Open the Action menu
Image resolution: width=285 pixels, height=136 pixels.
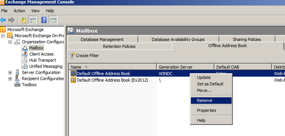(x=19, y=11)
